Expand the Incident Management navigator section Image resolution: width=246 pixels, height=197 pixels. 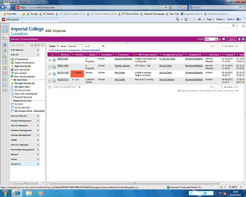pos(25,120)
